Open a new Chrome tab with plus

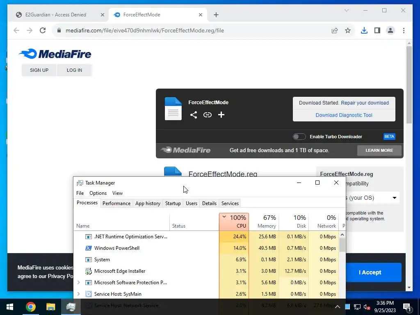[216, 15]
